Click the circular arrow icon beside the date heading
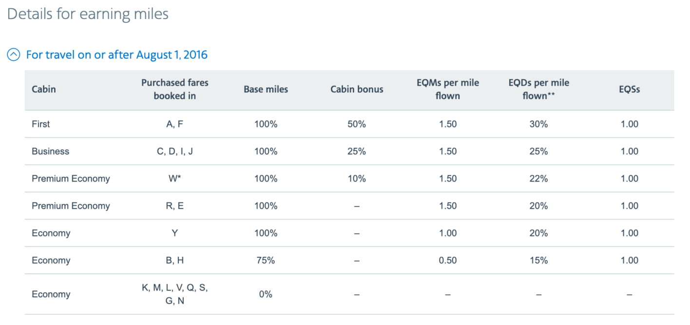Viewport: 690px width, 325px height. tap(13, 54)
